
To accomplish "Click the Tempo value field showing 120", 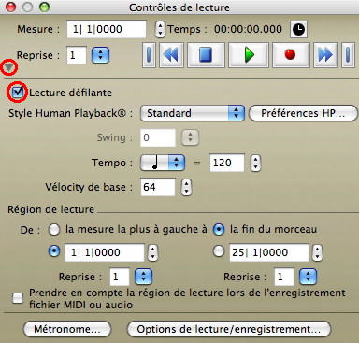I will [x=226, y=163].
